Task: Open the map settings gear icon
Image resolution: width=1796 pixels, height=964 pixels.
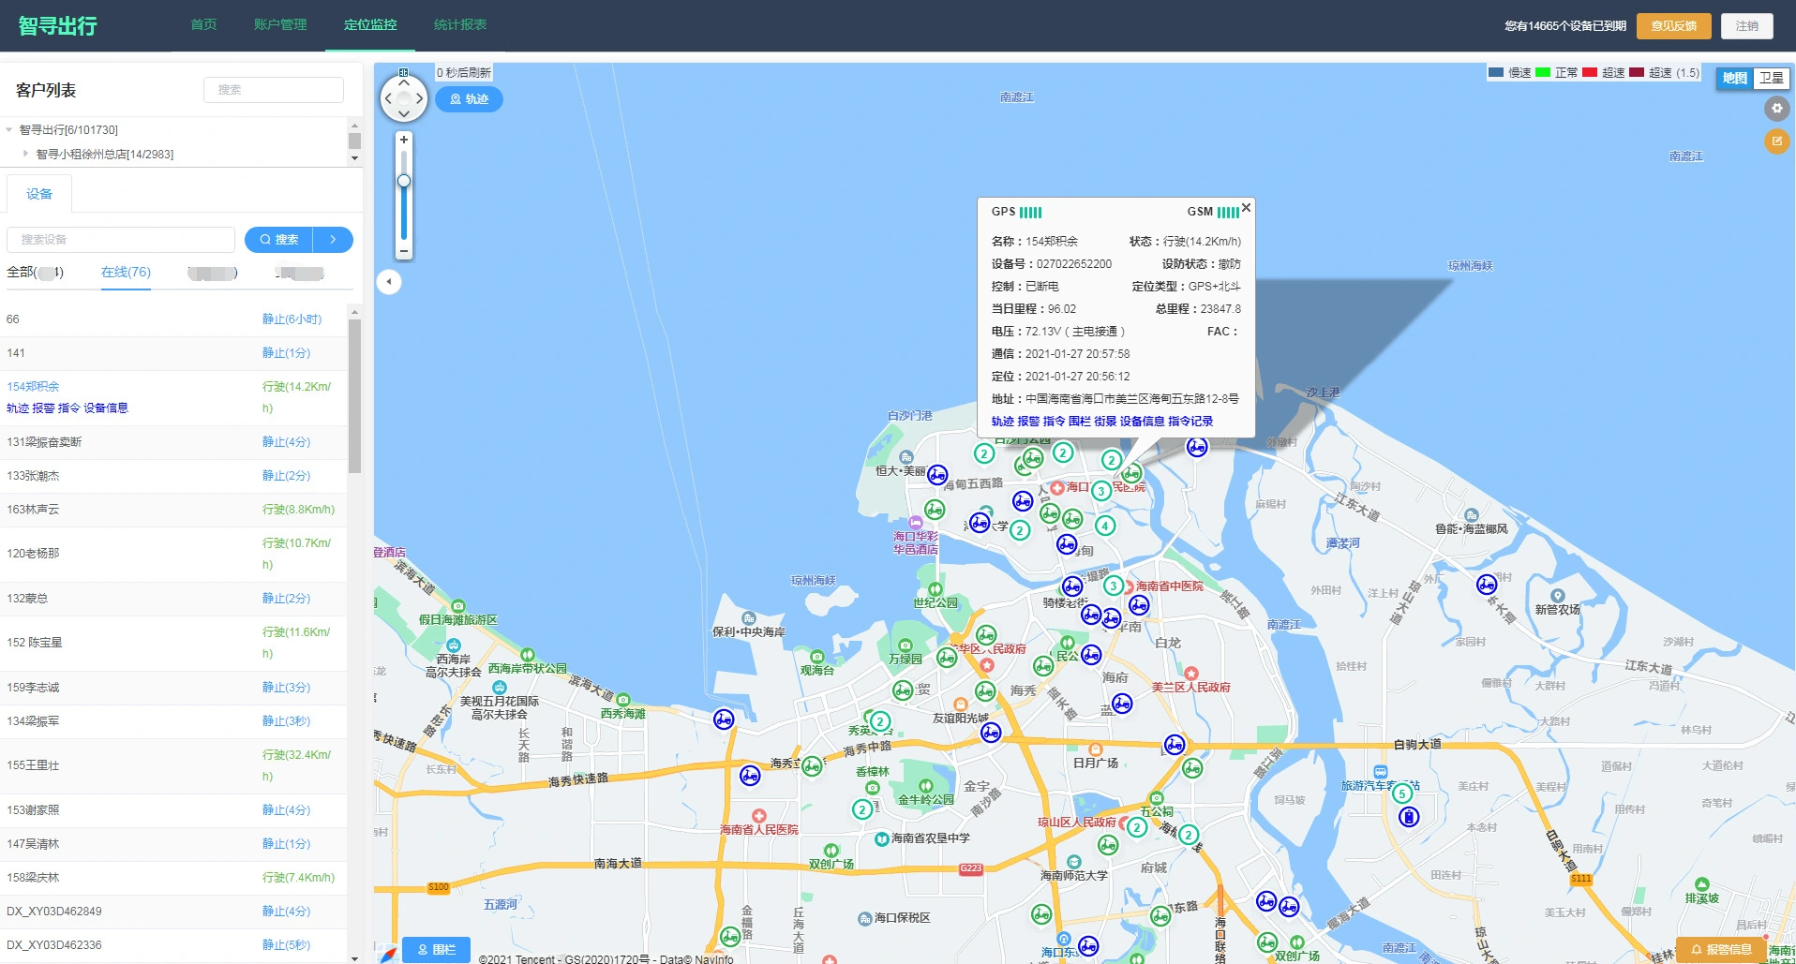Action: 1776,109
